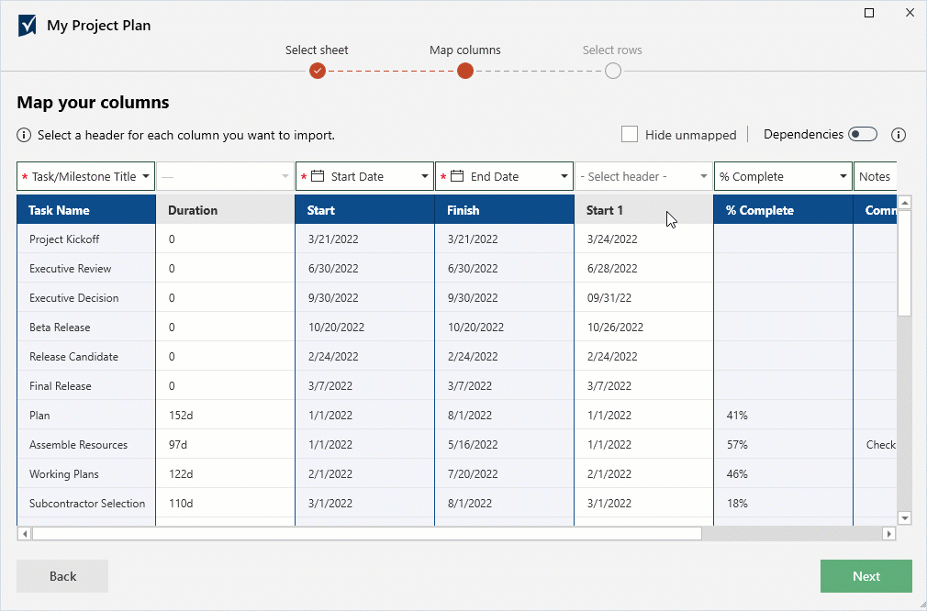
Task: Click the vertical scrollbar thumb
Action: click(x=905, y=263)
